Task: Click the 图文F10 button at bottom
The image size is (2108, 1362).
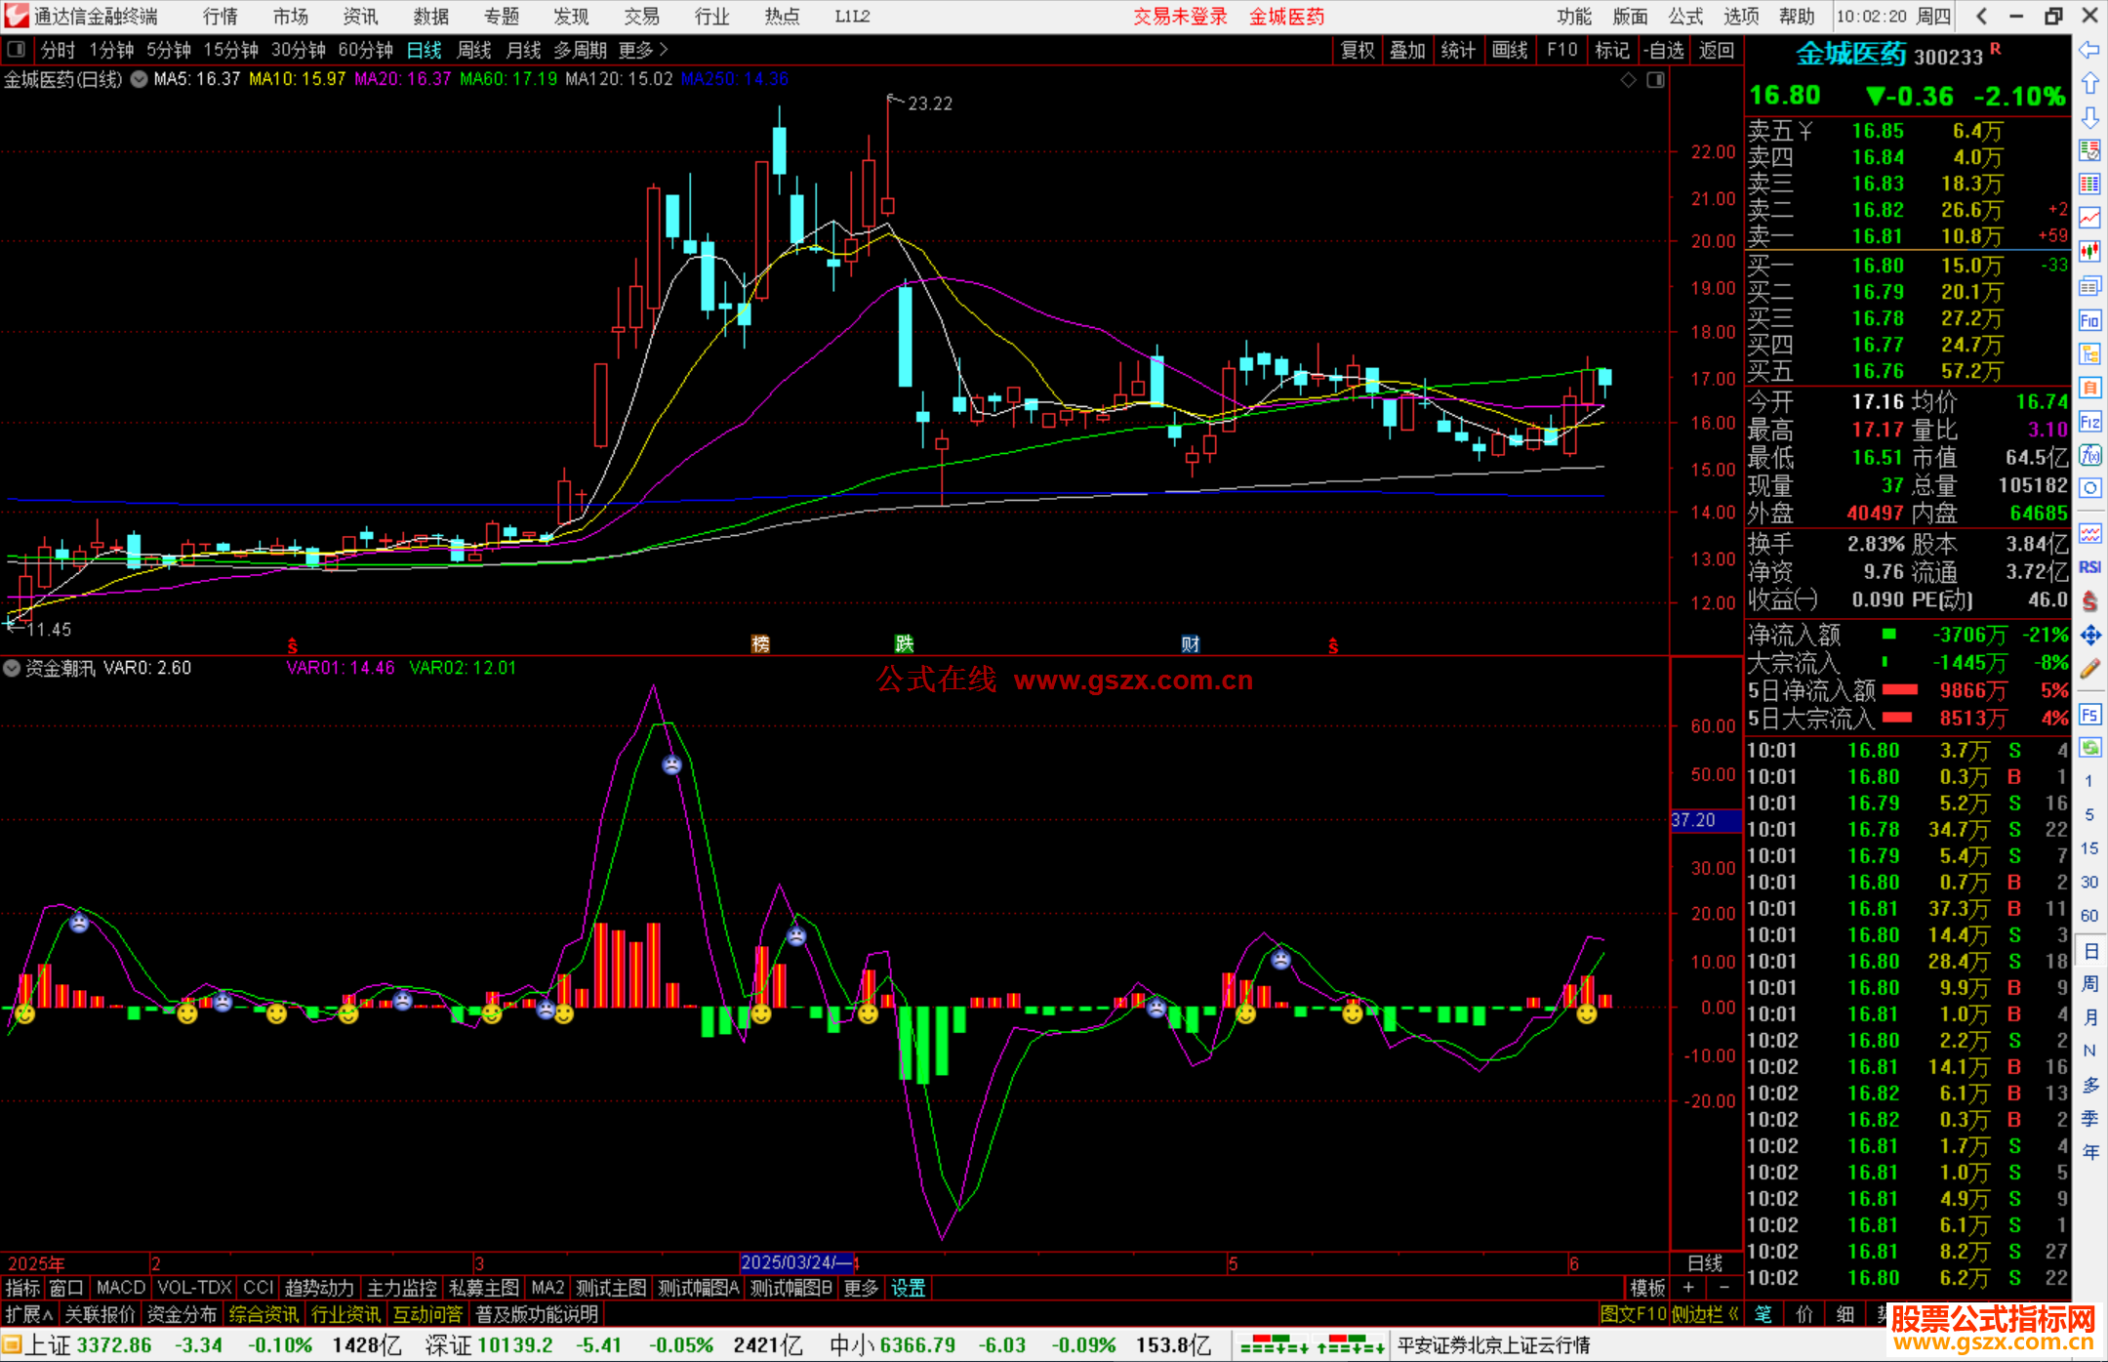Action: tap(1633, 1314)
